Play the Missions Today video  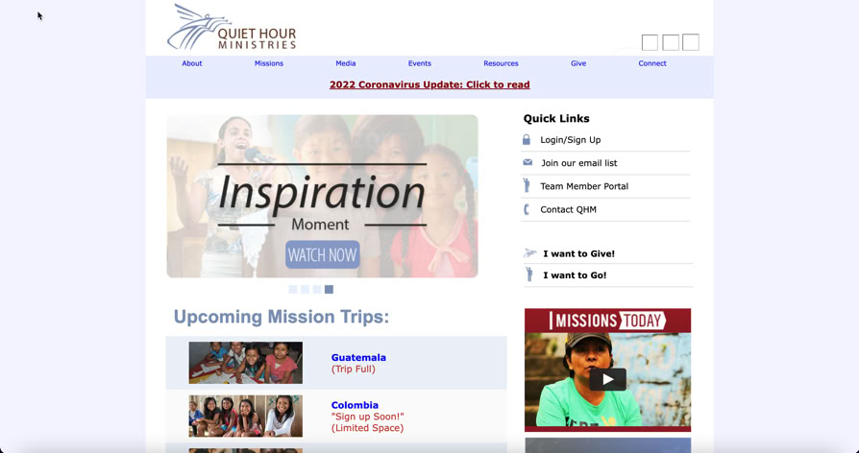pos(607,380)
